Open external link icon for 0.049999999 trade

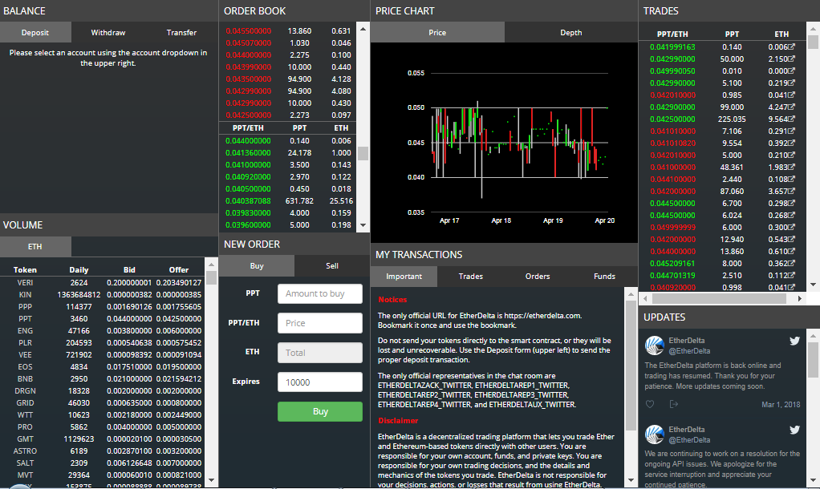(x=792, y=227)
